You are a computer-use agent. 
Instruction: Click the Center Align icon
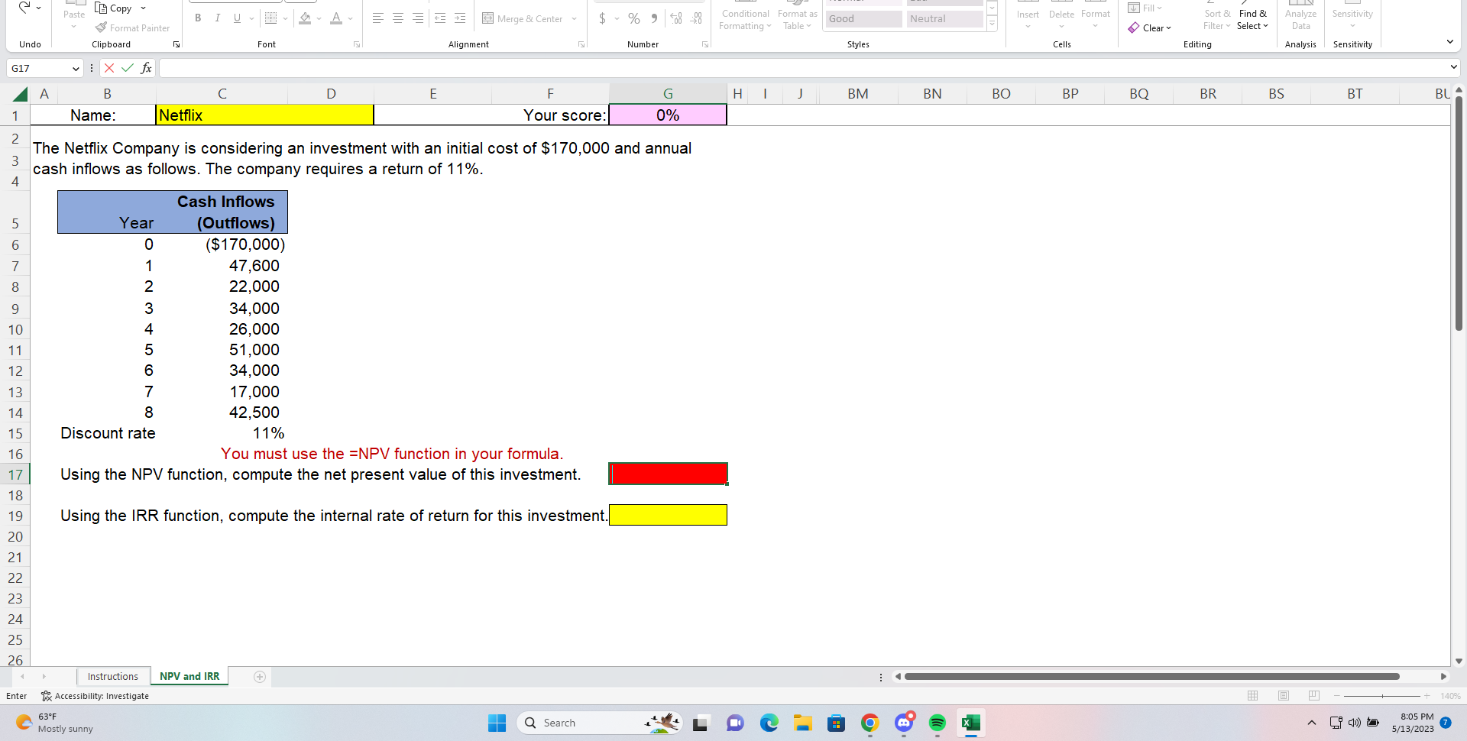(397, 18)
